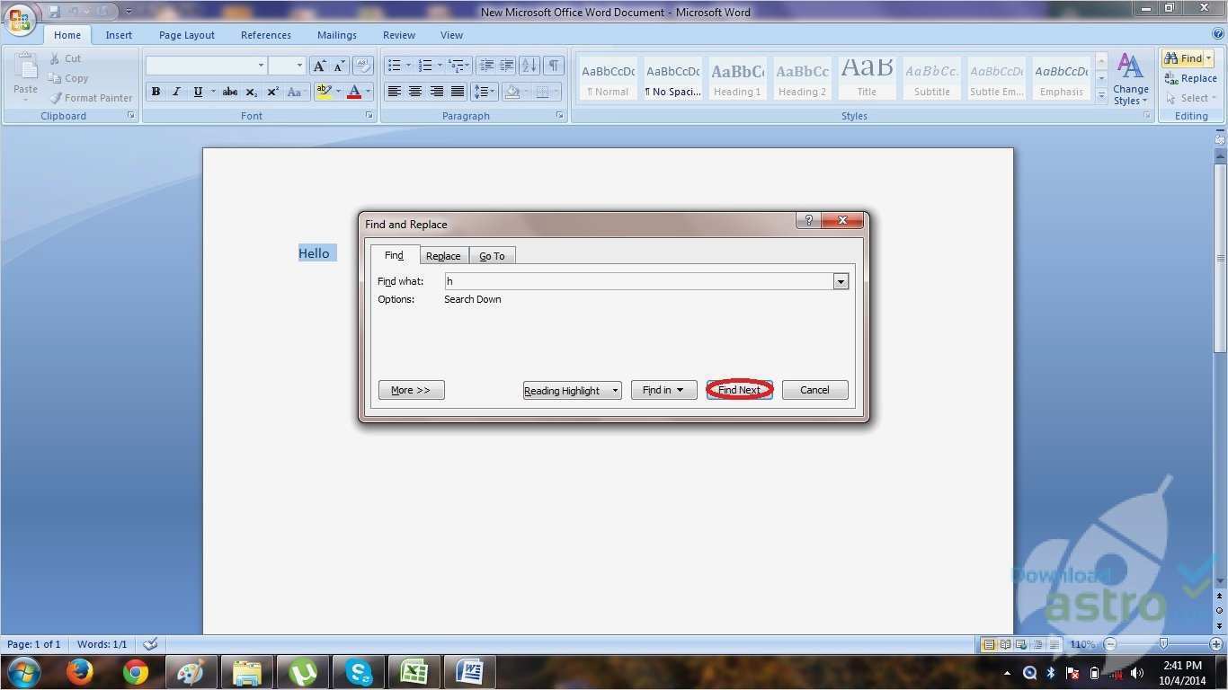Toggle Underline formatting
The image size is (1228, 690).
coord(198,92)
